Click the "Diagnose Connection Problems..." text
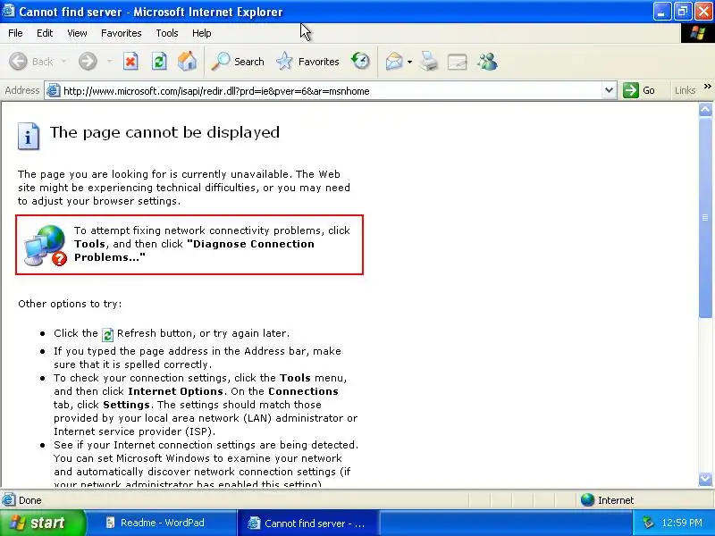 194,250
